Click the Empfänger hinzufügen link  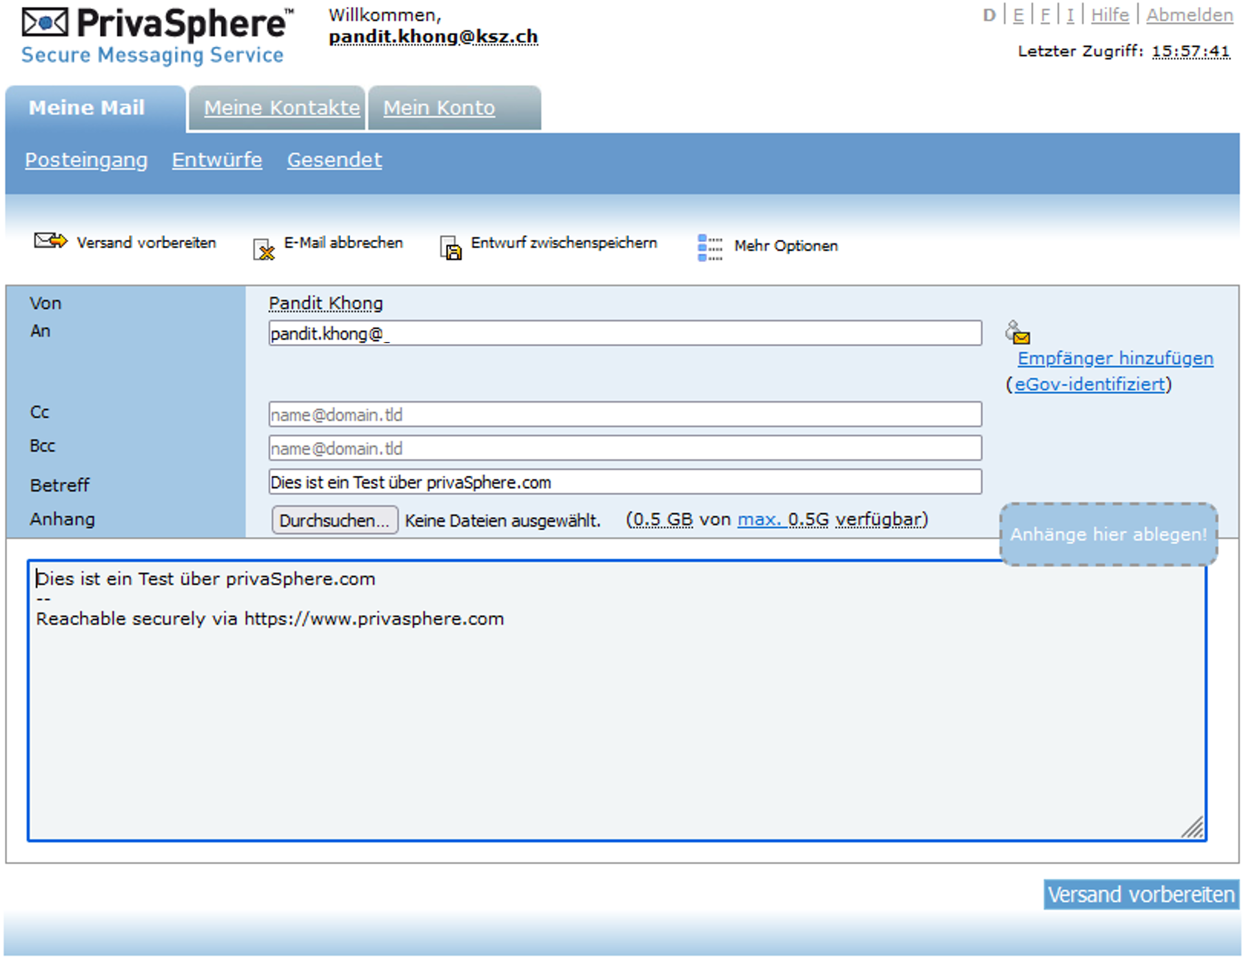pos(1115,359)
